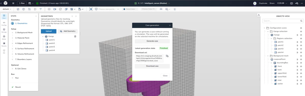The height and width of the screenshot is (96, 305).
Task: Click the focus object cube icon
Action: [91, 9]
